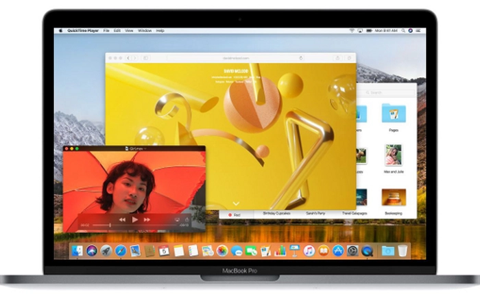Screen dimensions: 480x294
Task: Rewind the QuickTime video
Action: click(x=122, y=219)
